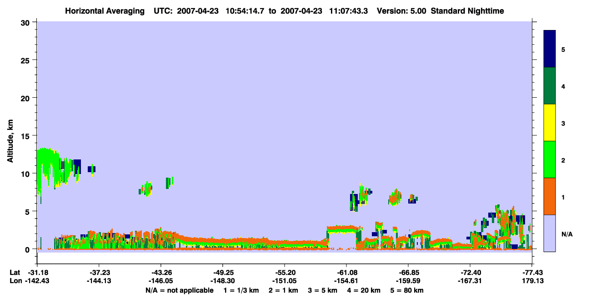Click the '1 = 1/3 km' legend note

coord(241,290)
